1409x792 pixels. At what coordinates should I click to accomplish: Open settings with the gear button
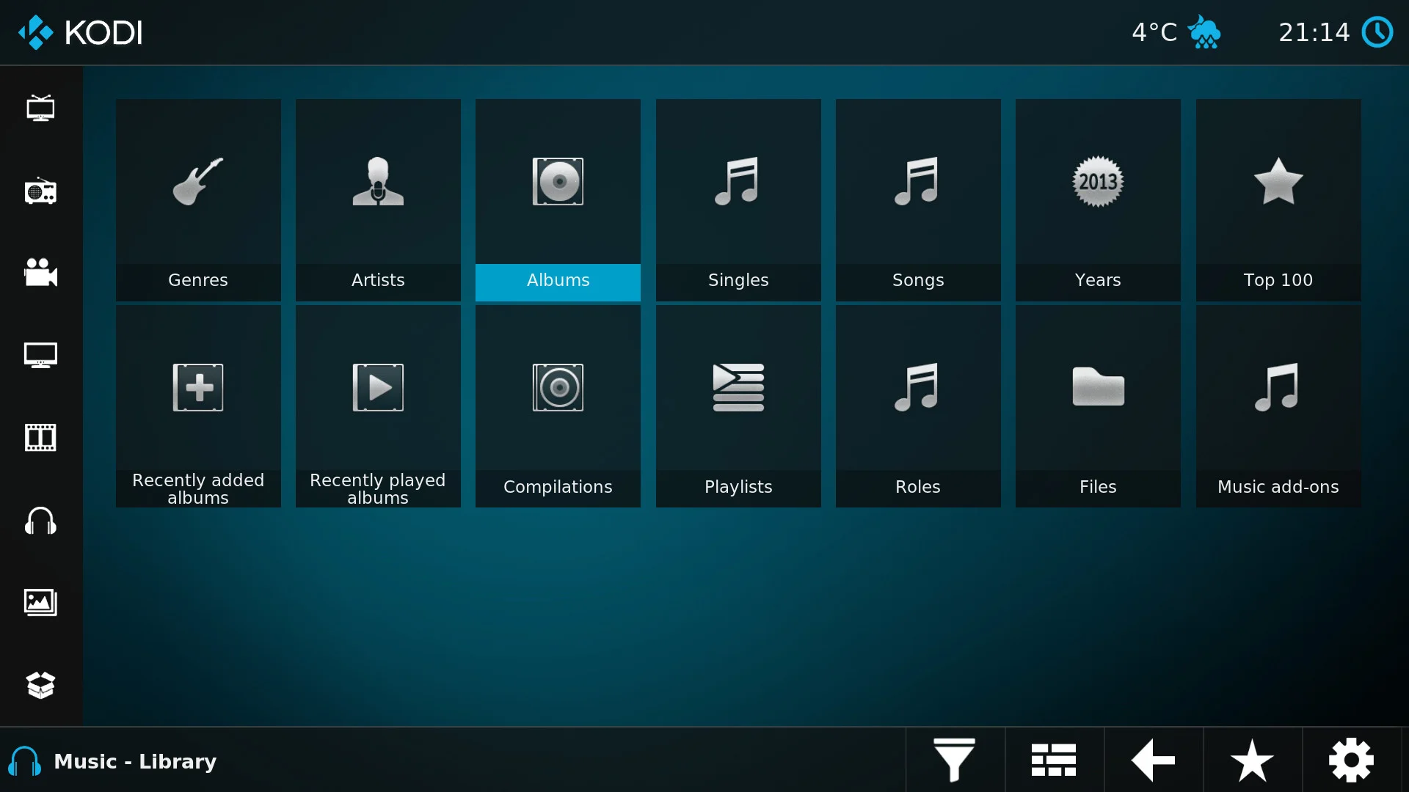click(x=1351, y=760)
